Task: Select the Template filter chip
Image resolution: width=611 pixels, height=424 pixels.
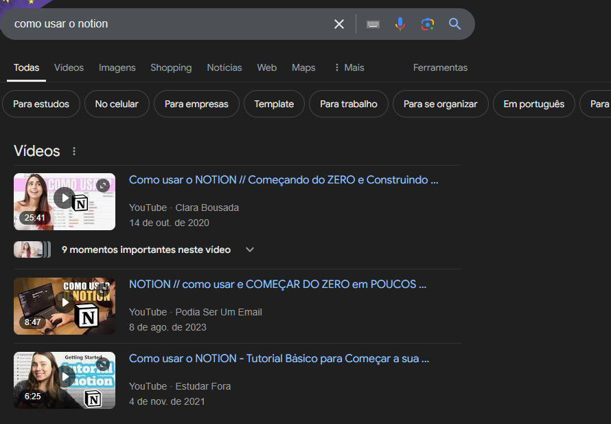Action: pos(274,104)
